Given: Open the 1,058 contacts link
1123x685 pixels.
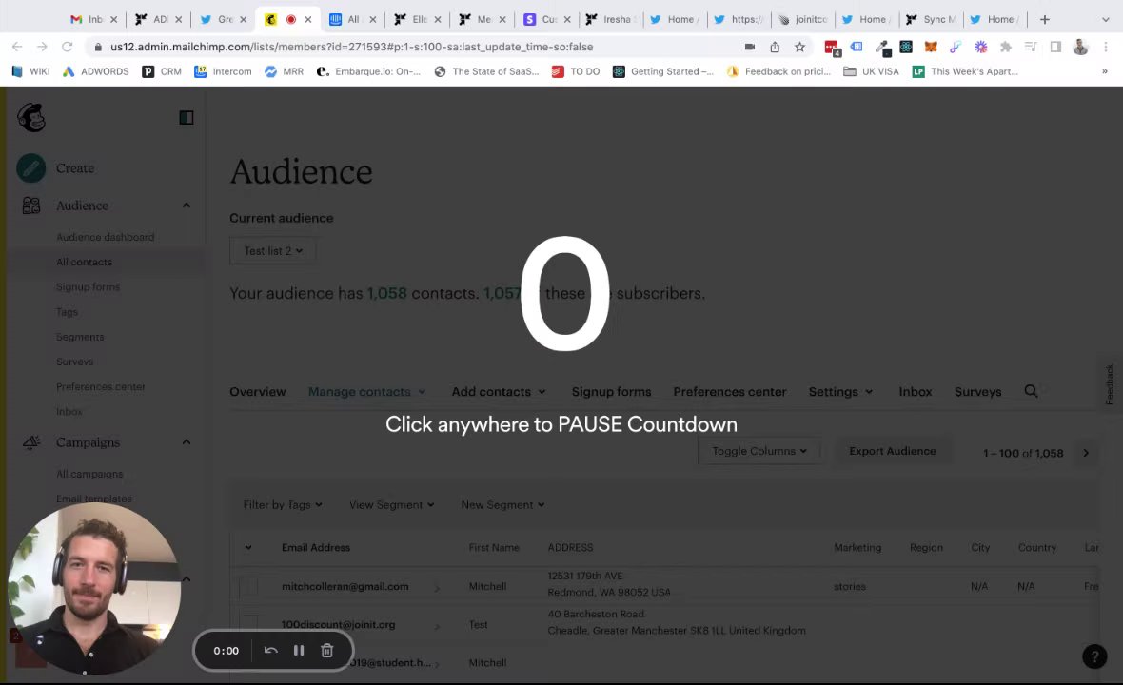Looking at the screenshot, I should (386, 293).
